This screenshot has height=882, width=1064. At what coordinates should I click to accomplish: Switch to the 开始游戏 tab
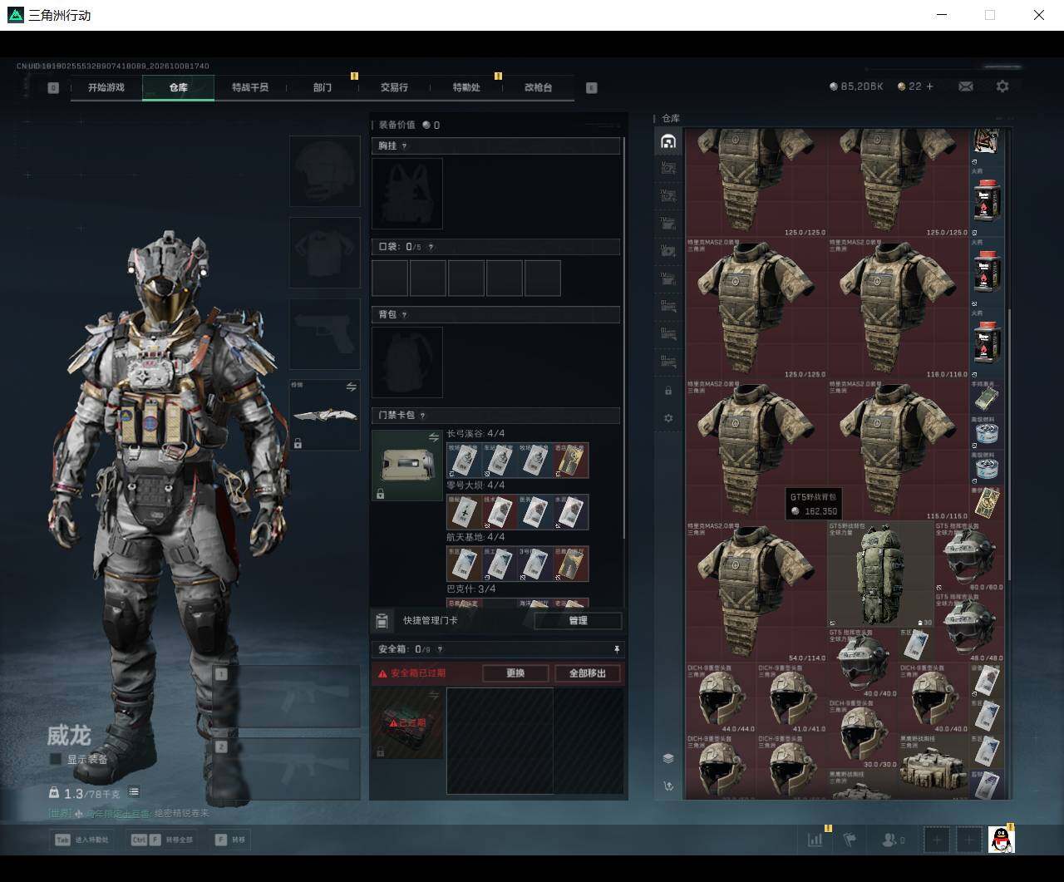pyautogui.click(x=106, y=87)
